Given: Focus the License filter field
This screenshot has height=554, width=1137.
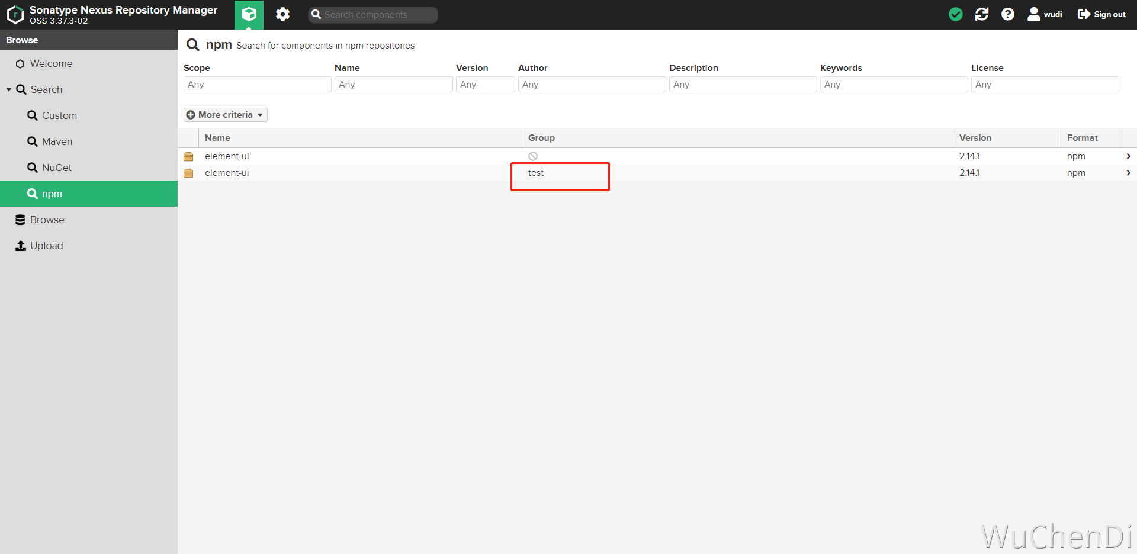Looking at the screenshot, I should pos(1045,85).
